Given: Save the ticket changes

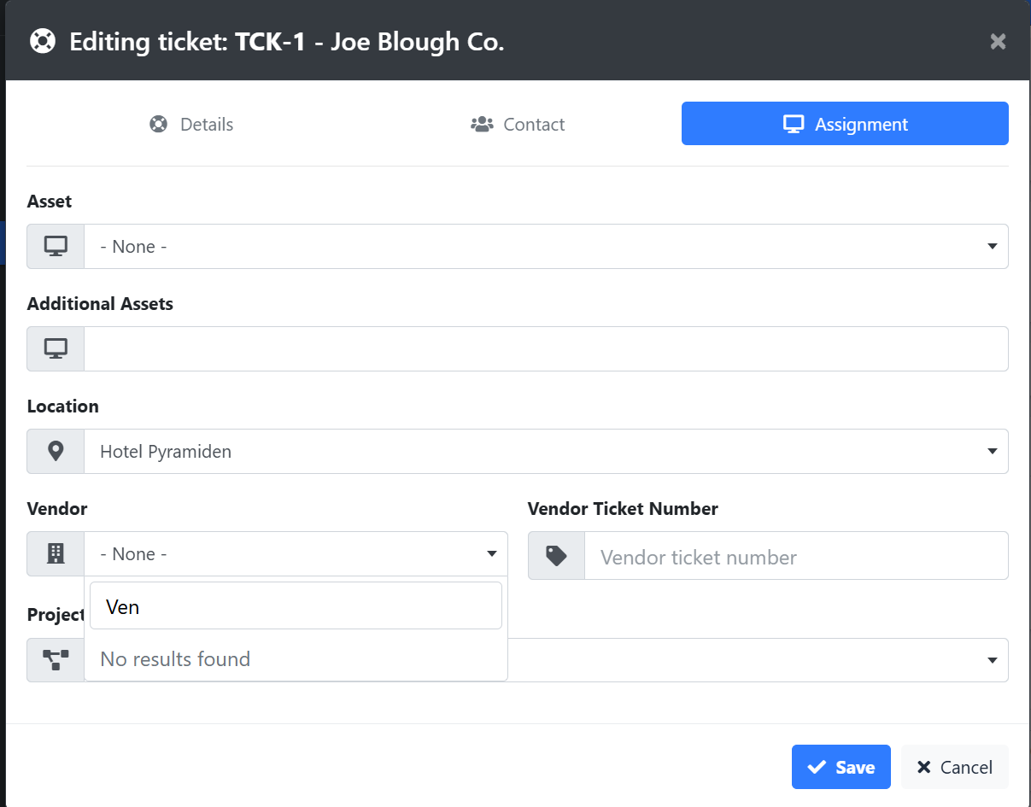Looking at the screenshot, I should [x=841, y=767].
